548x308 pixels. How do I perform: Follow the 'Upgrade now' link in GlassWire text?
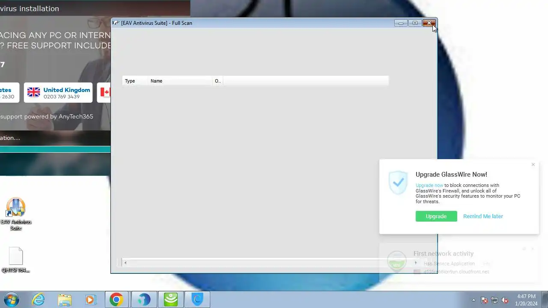click(429, 186)
